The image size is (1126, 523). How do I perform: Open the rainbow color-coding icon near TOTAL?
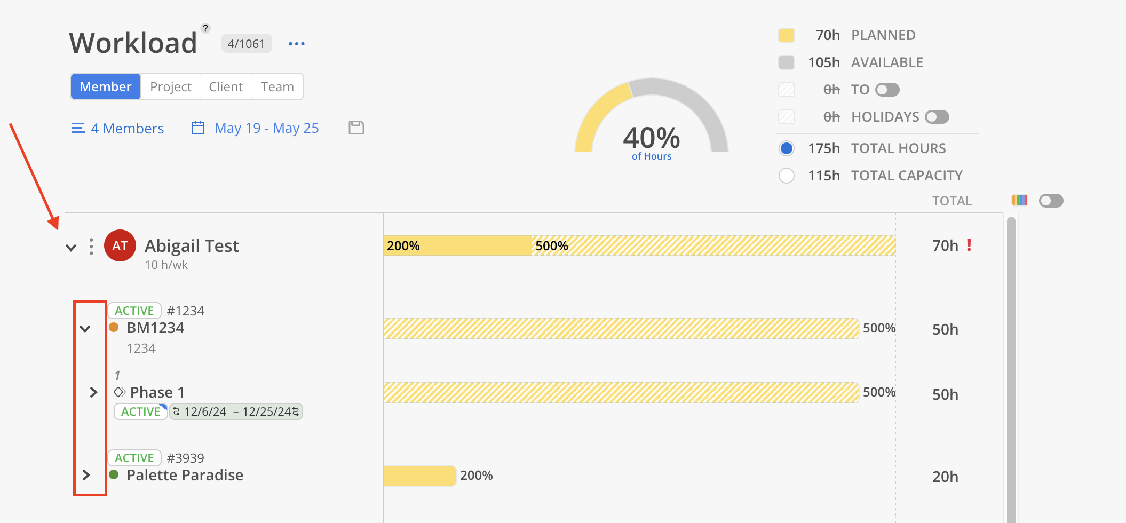[x=1019, y=201]
